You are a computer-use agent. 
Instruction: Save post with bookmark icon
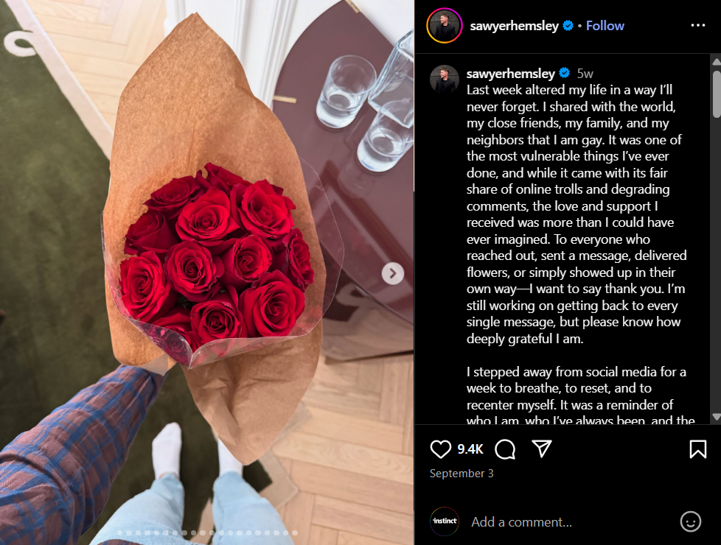pos(697,449)
